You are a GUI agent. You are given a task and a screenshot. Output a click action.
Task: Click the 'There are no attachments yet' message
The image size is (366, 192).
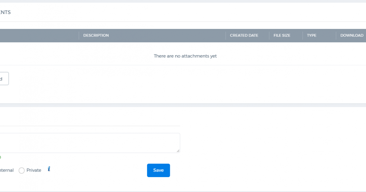185,56
